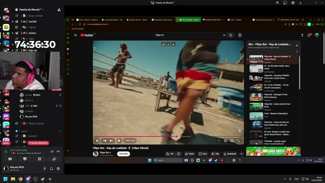Clear the search text 'filipe ret'
The width and height of the screenshot is (325, 183).
pyautogui.click(x=224, y=35)
